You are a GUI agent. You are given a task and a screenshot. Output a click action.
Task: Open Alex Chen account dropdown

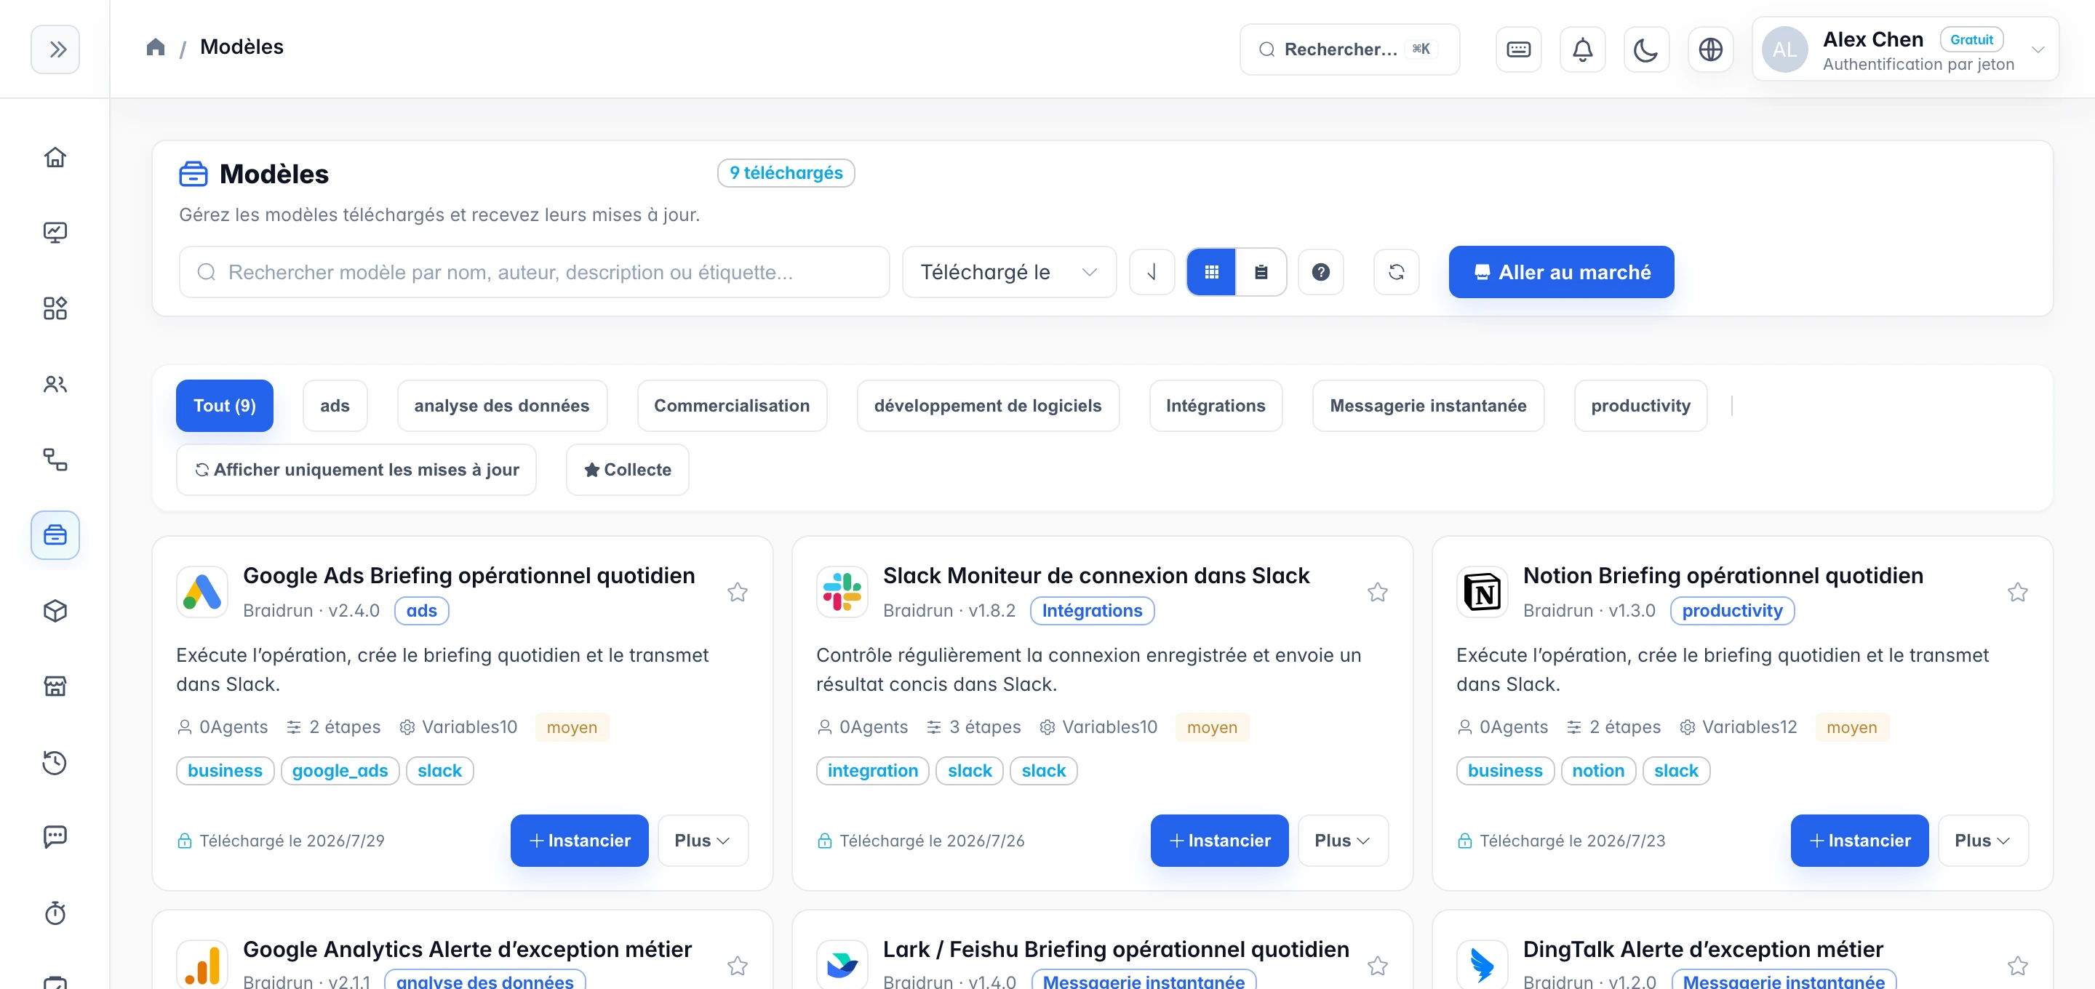1904,49
